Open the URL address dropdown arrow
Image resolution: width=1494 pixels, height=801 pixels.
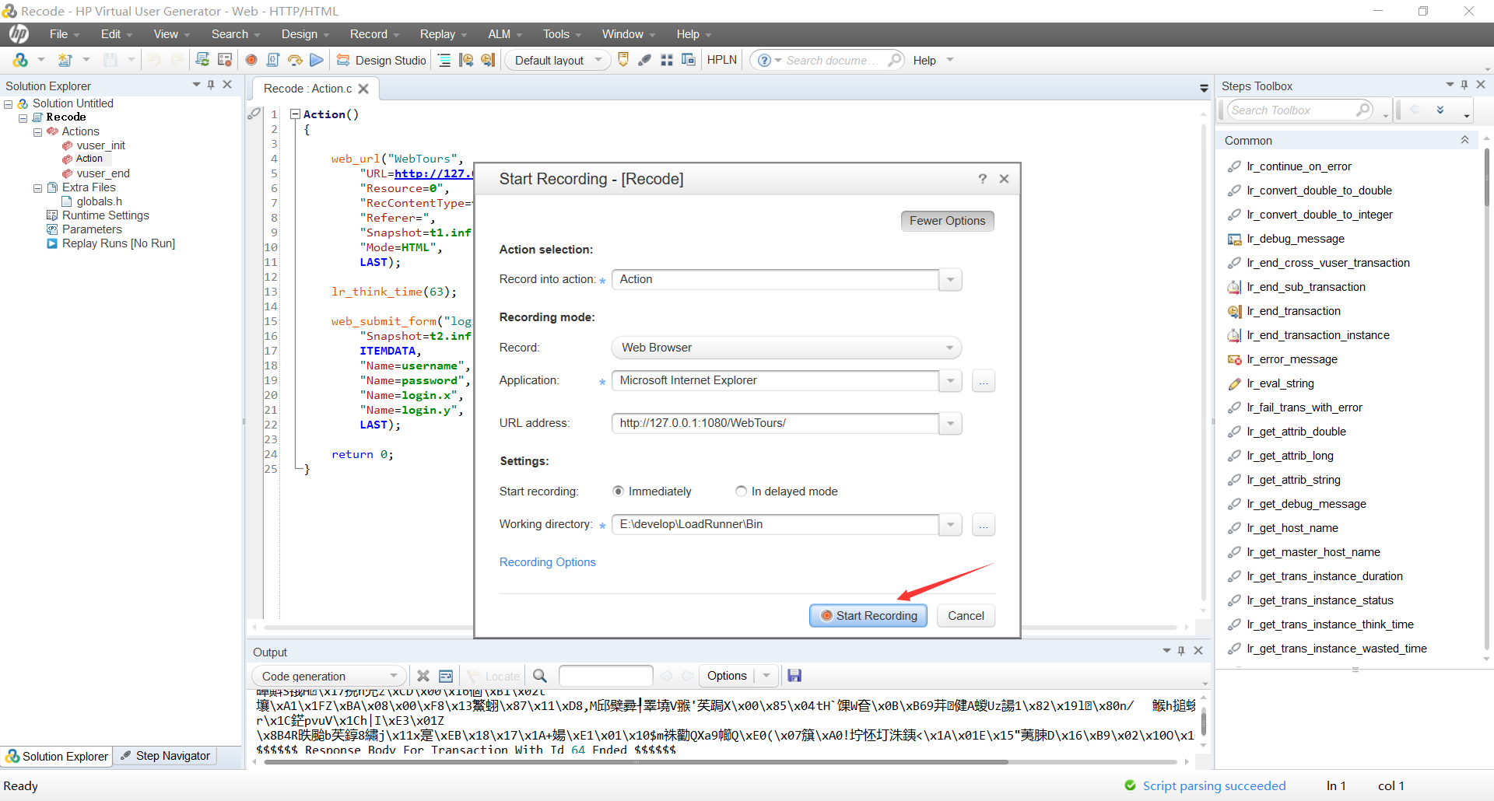pos(951,424)
